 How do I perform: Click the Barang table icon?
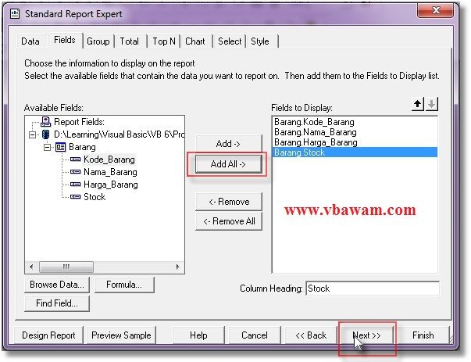60,147
